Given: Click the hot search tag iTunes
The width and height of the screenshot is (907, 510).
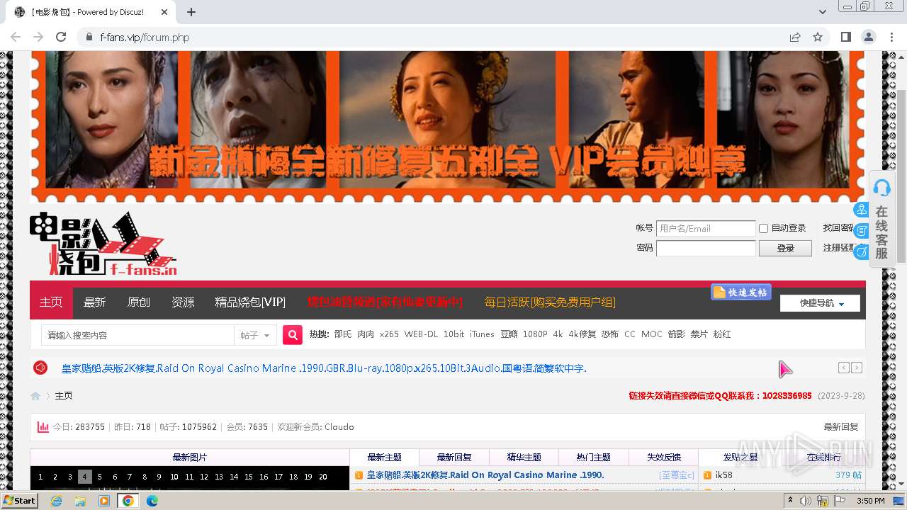Looking at the screenshot, I should click(x=482, y=334).
